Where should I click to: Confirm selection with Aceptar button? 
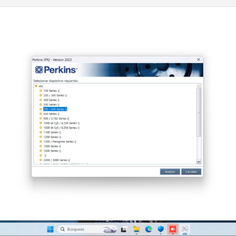coord(170,172)
